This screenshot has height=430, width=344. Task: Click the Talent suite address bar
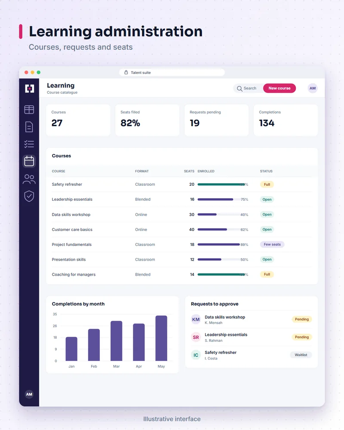[x=172, y=72]
